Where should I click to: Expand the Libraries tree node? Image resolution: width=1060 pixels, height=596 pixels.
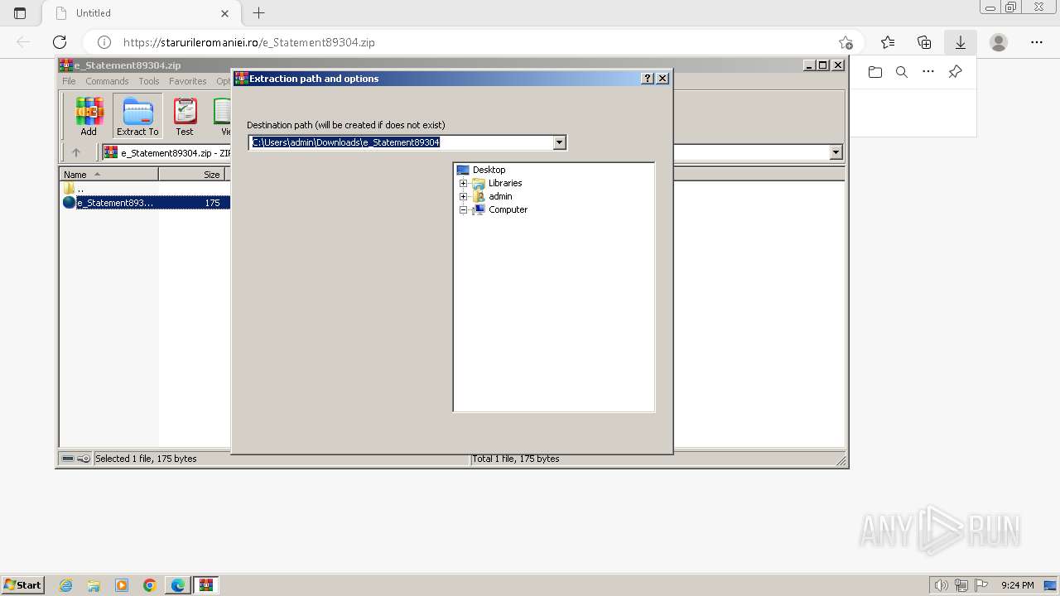pos(463,183)
